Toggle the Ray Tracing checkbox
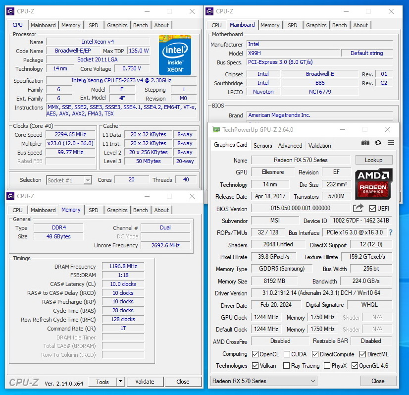Image resolution: width=409 pixels, height=395 pixels. (x=286, y=366)
